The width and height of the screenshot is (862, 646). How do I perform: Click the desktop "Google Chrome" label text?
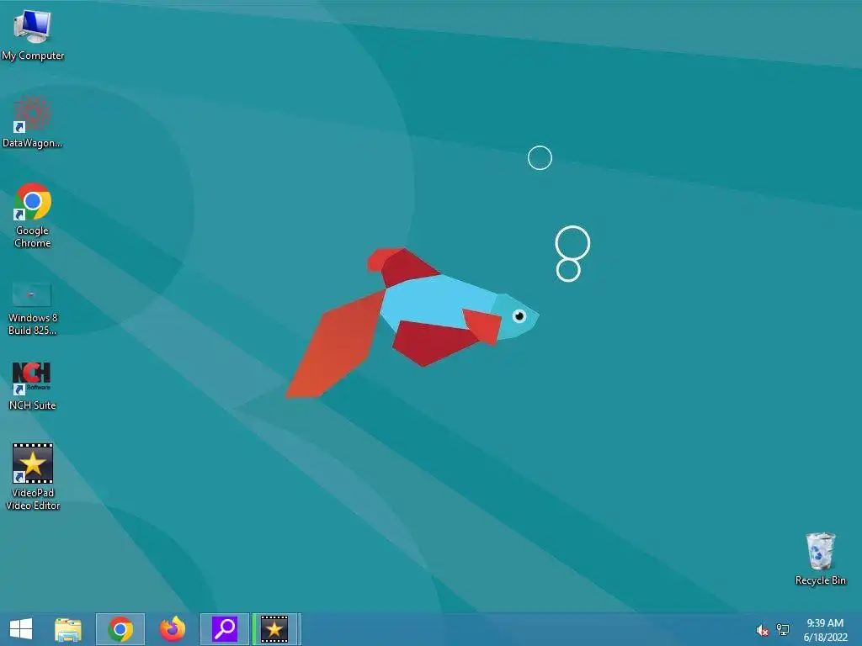click(33, 236)
